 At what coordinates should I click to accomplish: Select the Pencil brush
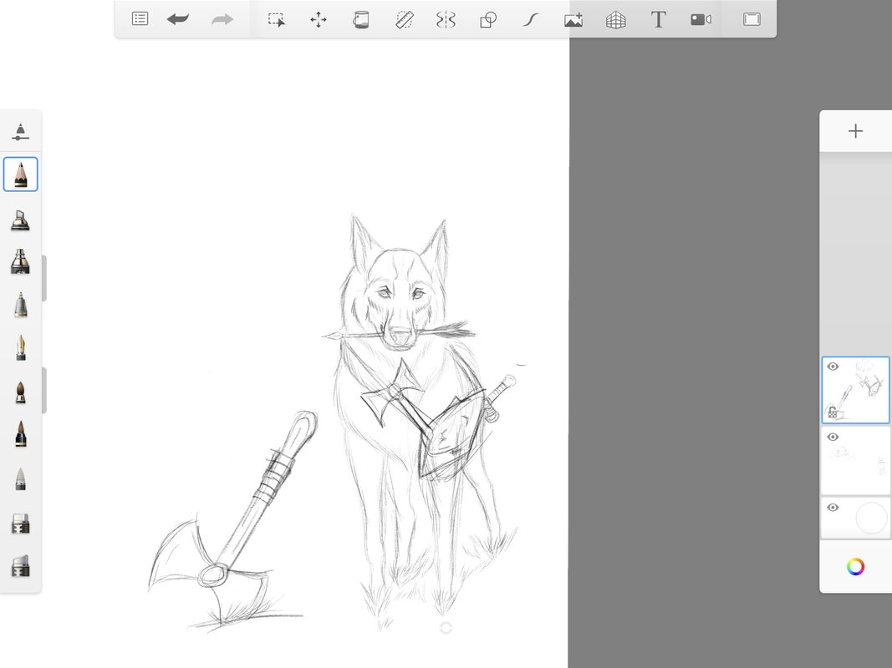coord(20,174)
